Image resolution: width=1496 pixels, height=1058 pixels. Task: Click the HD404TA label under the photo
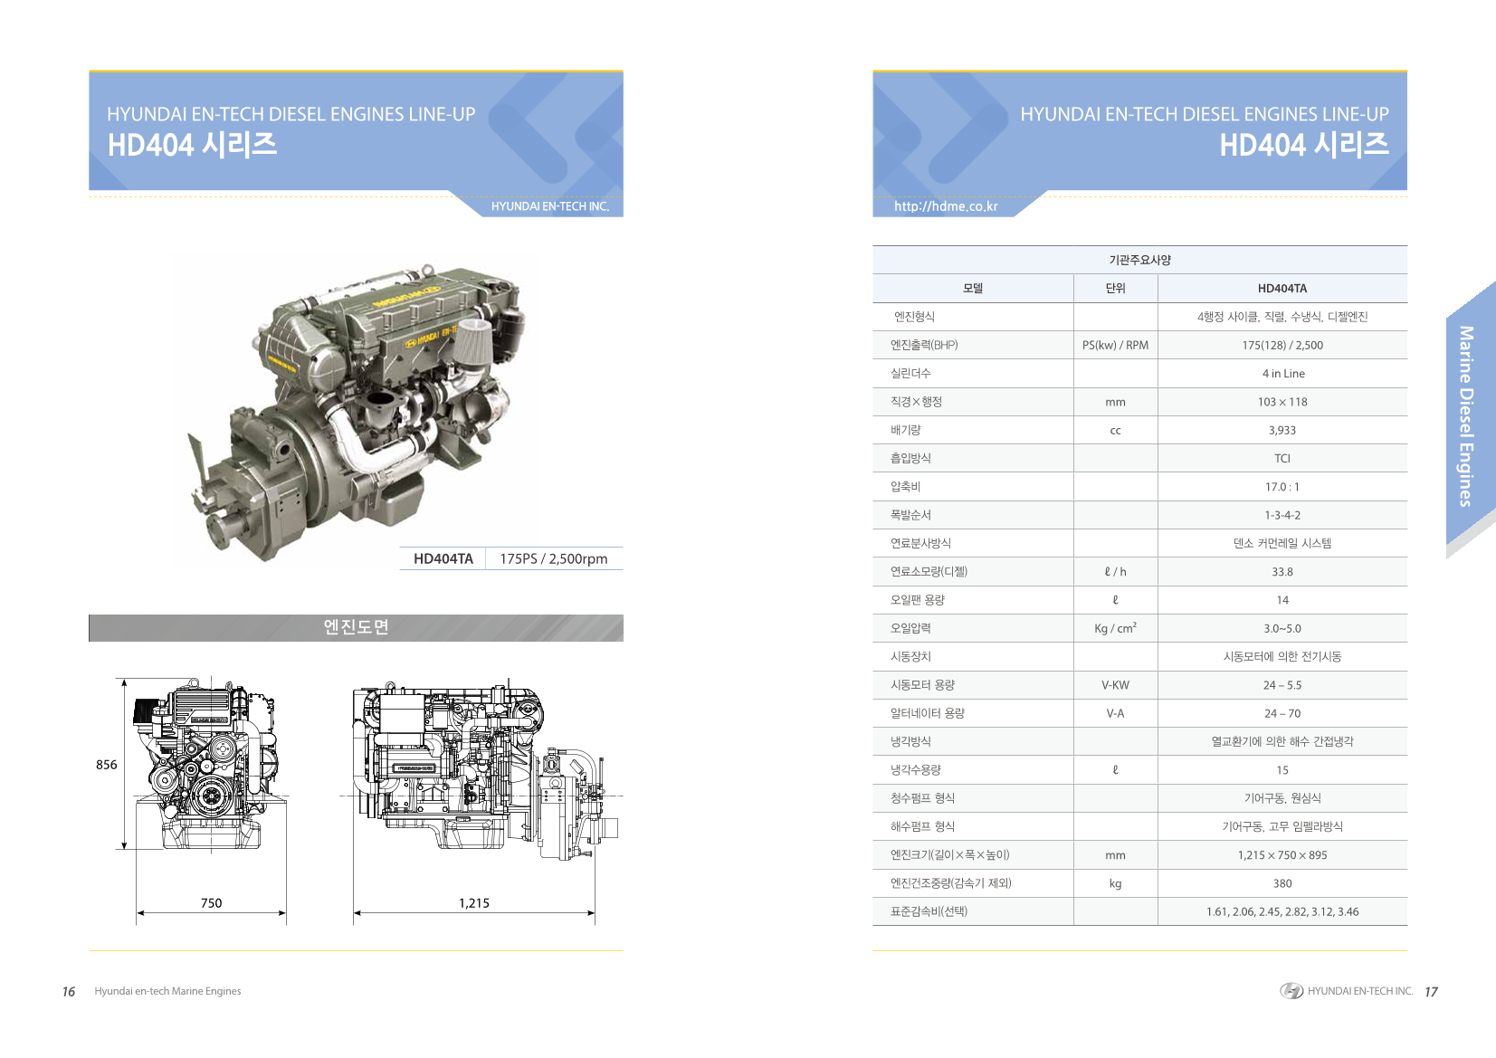click(x=443, y=558)
